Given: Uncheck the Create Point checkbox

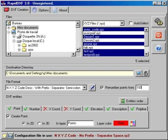Looking at the screenshot, I should click(x=8, y=116).
